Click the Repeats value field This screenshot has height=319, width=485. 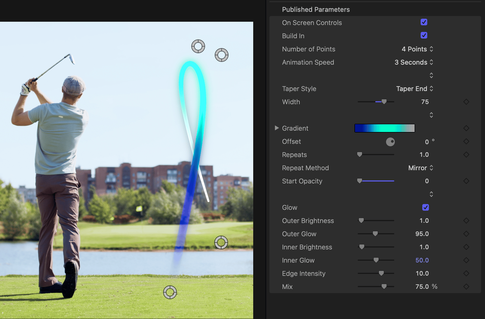(424, 155)
